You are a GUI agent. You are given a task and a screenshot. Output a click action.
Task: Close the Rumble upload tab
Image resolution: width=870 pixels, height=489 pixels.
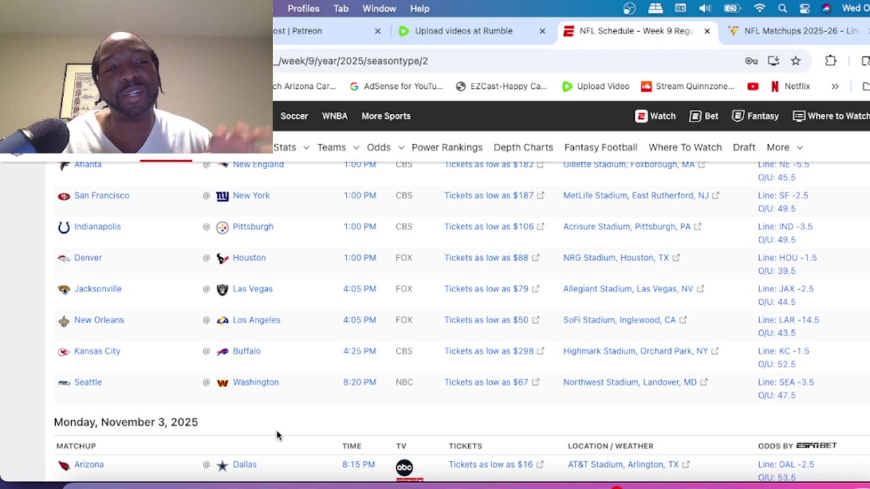pos(542,31)
